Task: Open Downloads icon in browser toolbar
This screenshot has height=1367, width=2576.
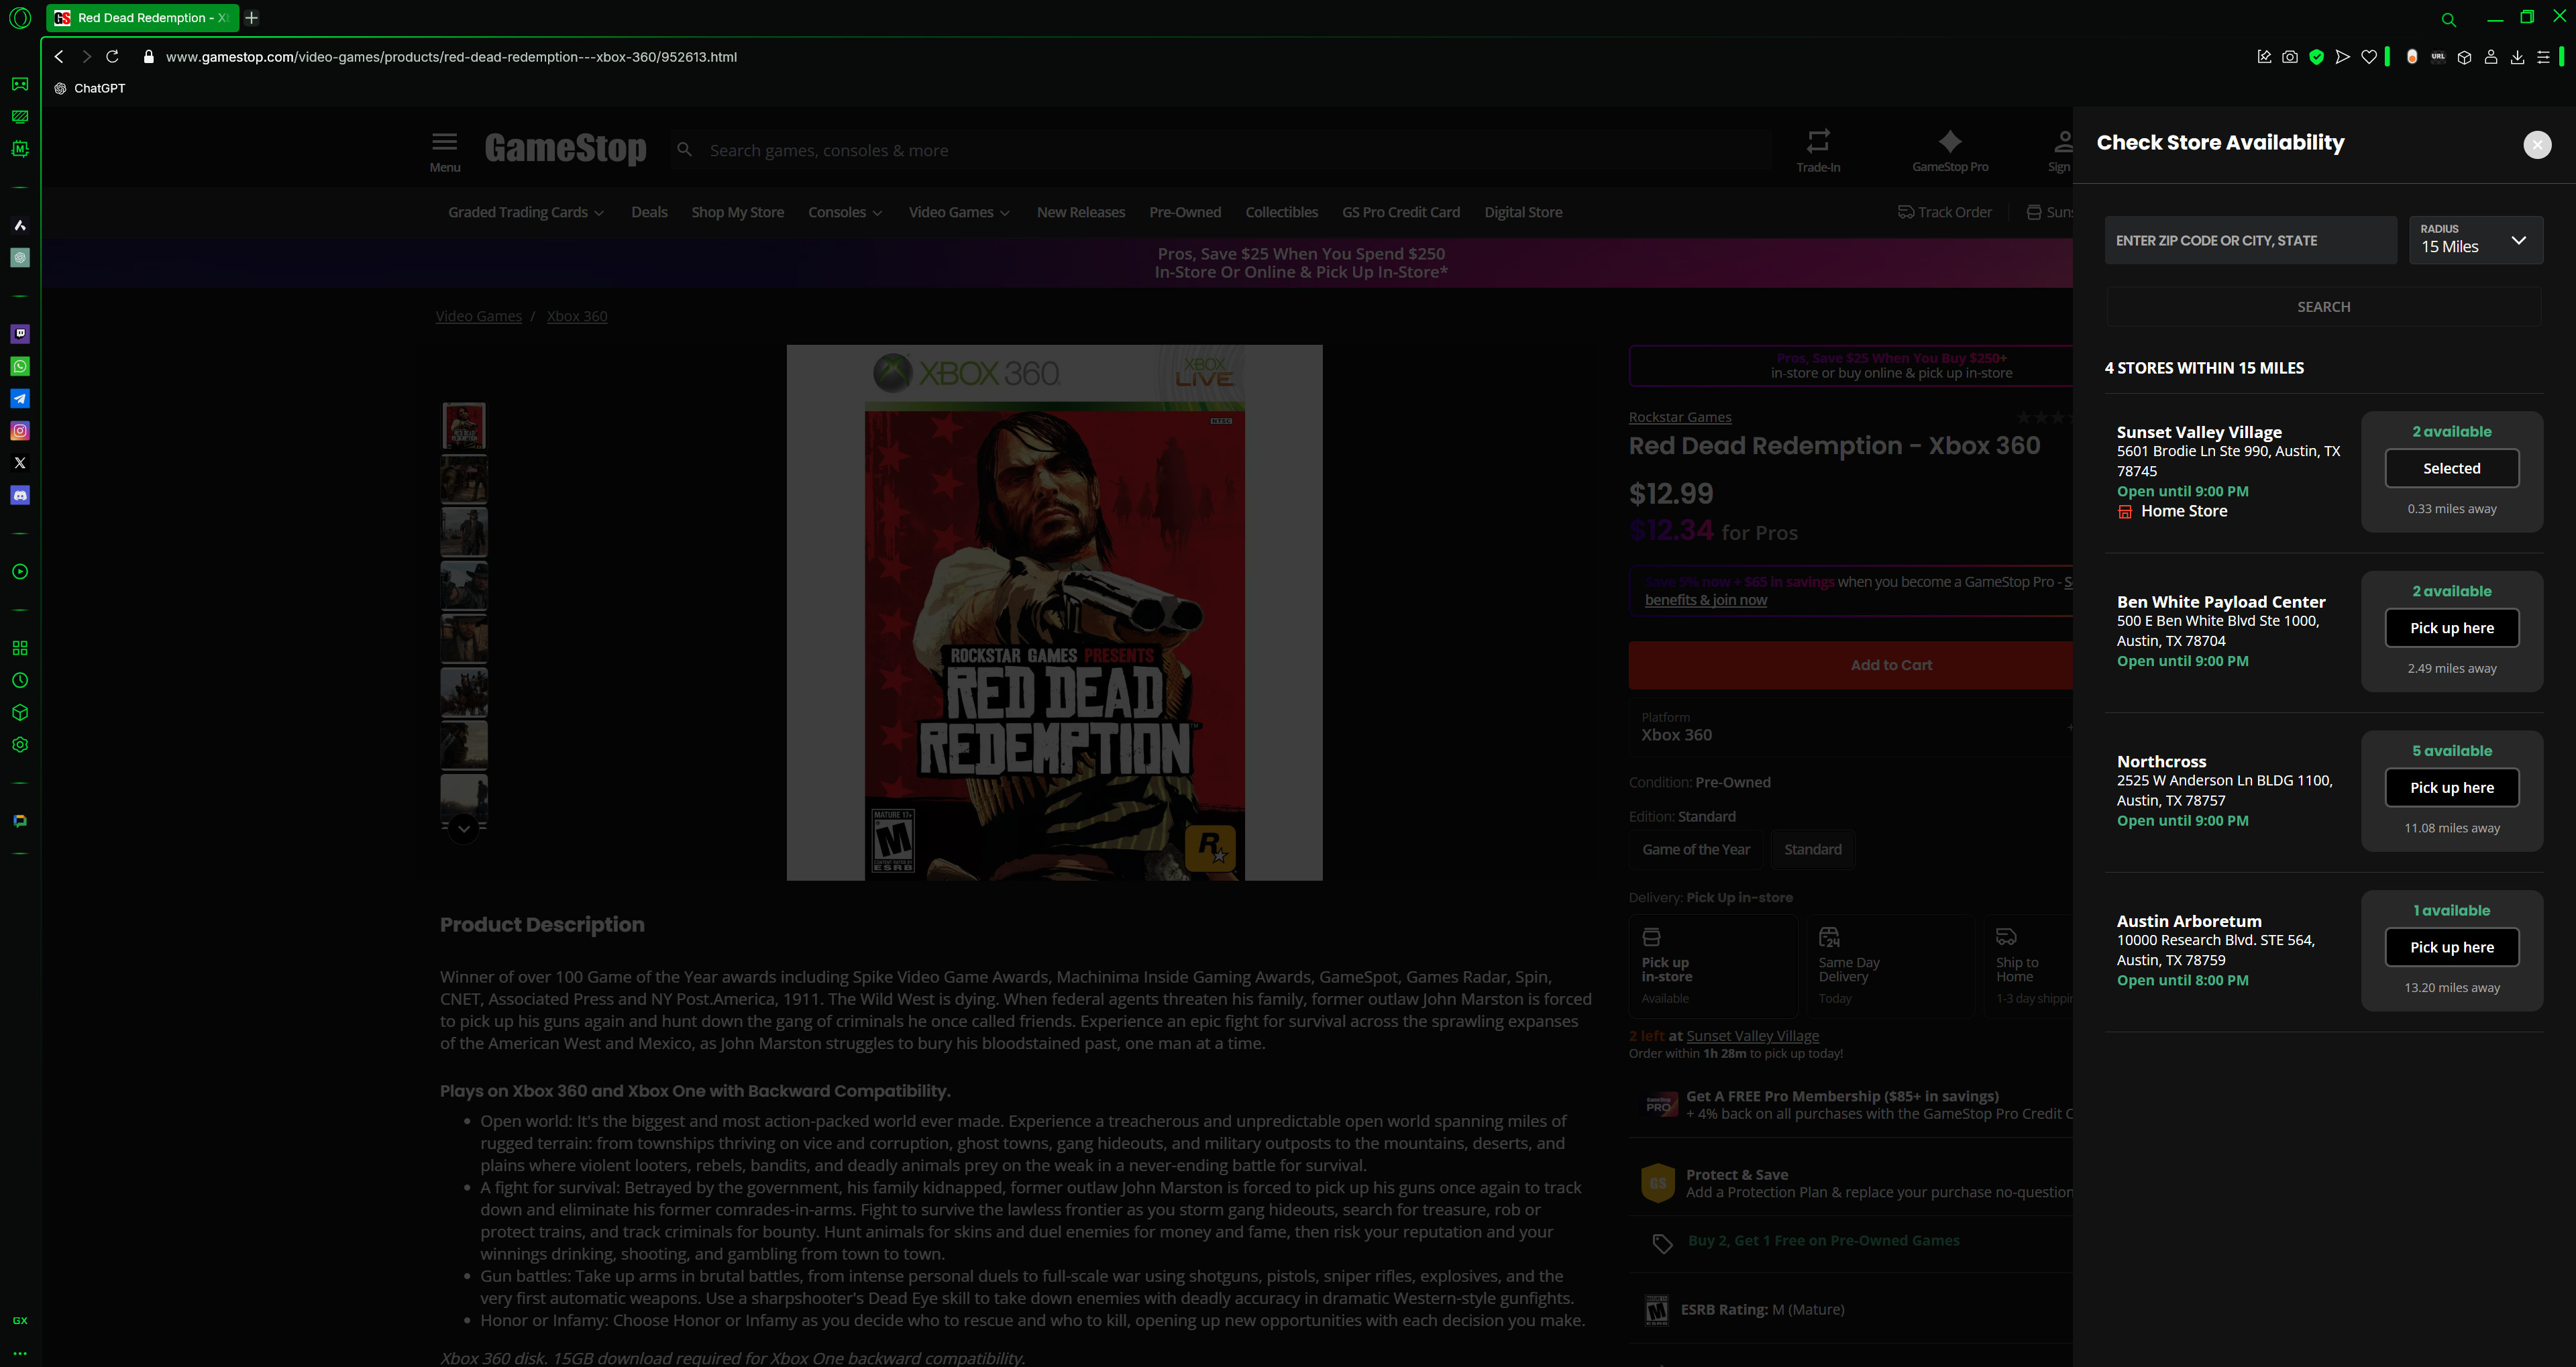Action: [2517, 57]
